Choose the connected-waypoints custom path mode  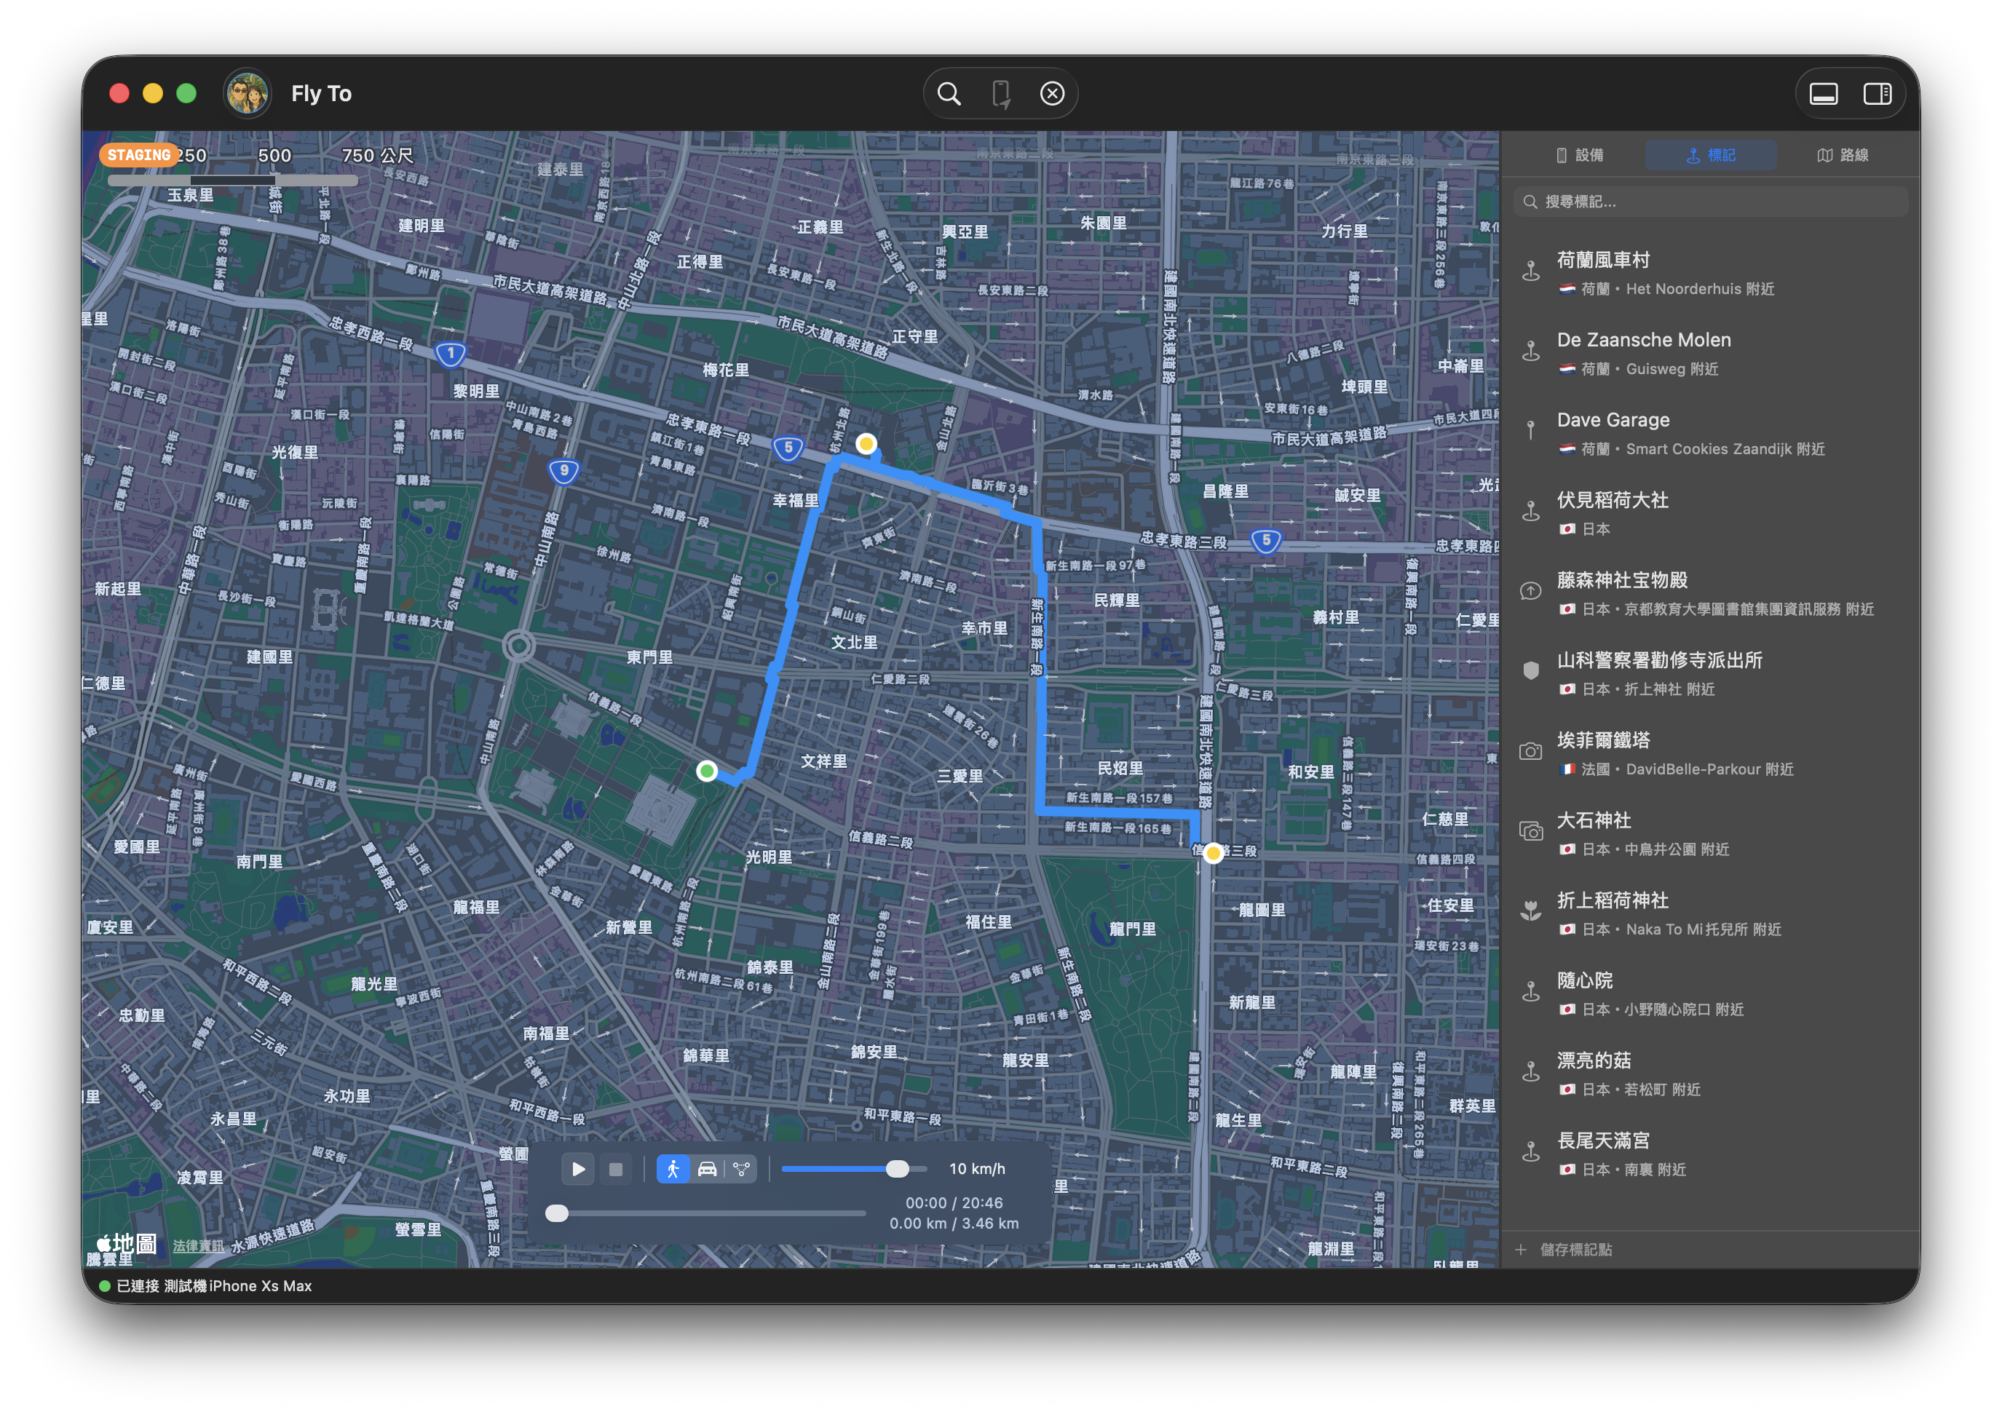pos(741,1169)
